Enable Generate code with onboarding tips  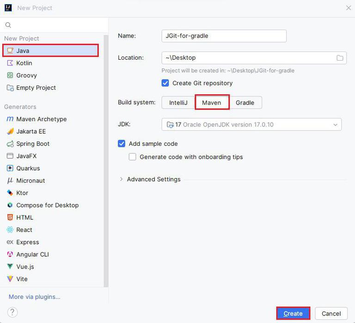coord(132,156)
